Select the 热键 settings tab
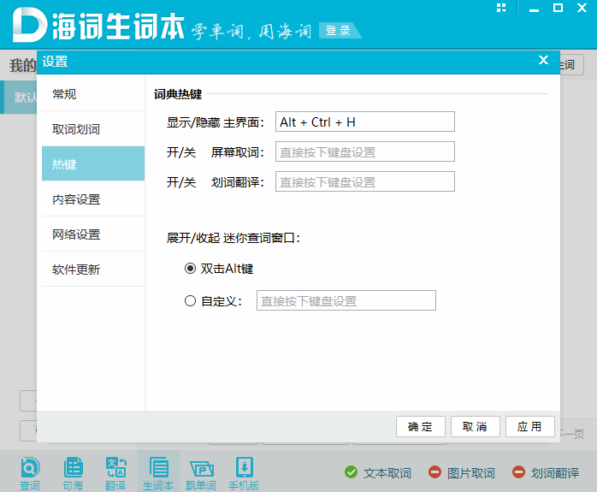597x492 pixels. point(93,163)
